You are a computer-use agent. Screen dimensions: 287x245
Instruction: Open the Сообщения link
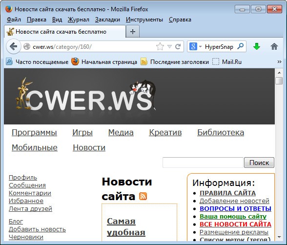[27, 185]
